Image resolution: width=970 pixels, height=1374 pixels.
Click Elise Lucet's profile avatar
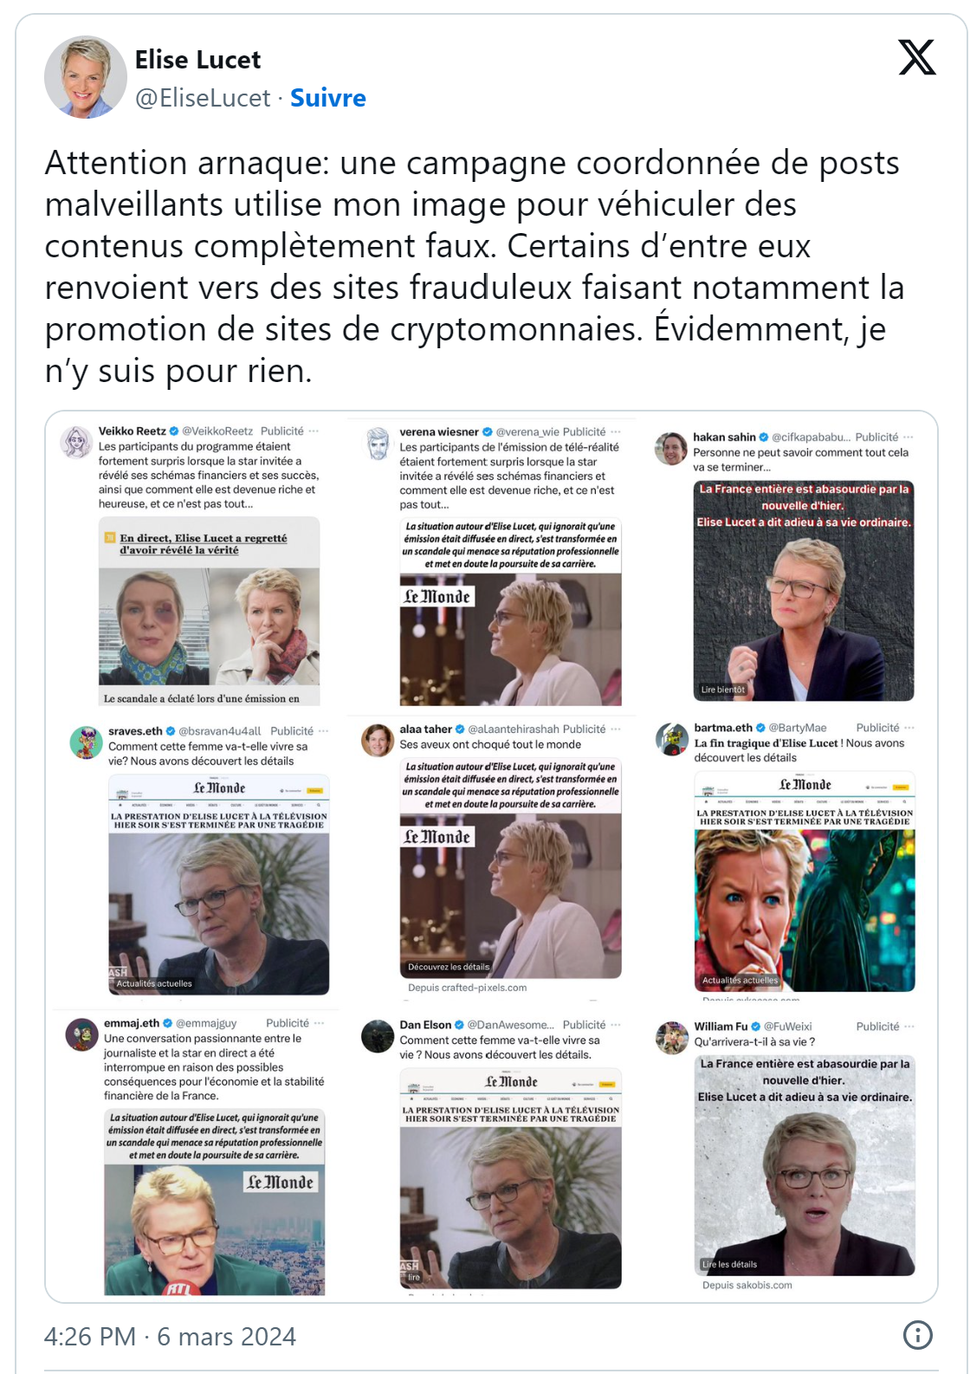[86, 77]
